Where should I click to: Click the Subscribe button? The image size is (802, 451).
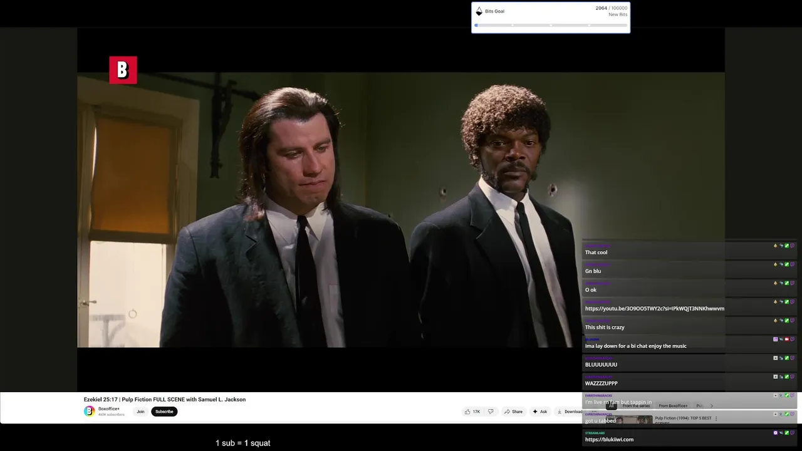164,412
